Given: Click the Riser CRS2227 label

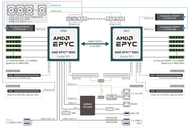Looking at the screenshot, I should (177, 86).
